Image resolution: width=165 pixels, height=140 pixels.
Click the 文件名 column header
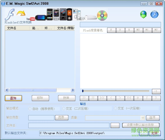[x=12, y=28]
